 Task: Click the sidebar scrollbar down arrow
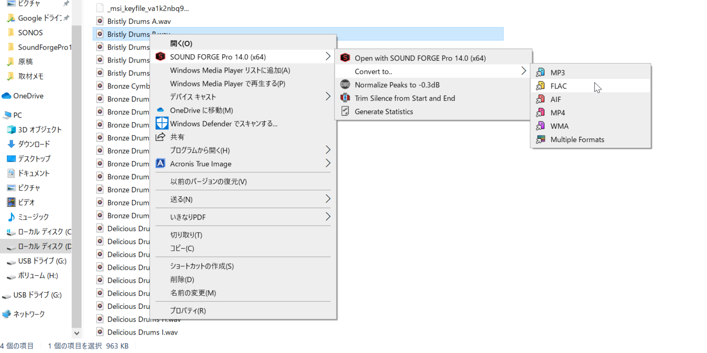point(77,333)
